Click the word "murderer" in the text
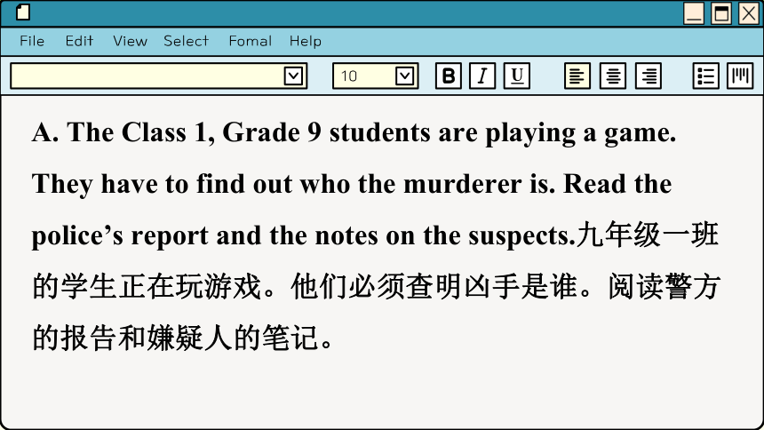This screenshot has height=430, width=764. (462, 184)
